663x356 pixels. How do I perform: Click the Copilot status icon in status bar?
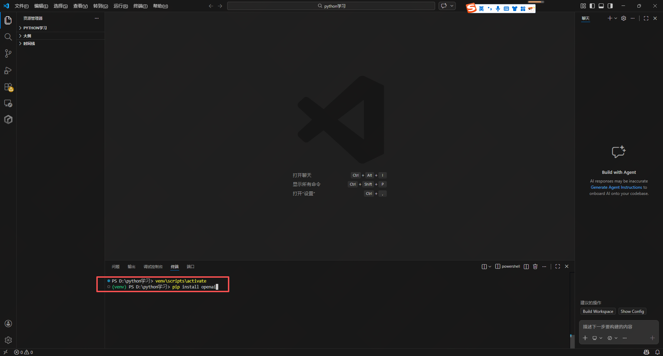[646, 352]
